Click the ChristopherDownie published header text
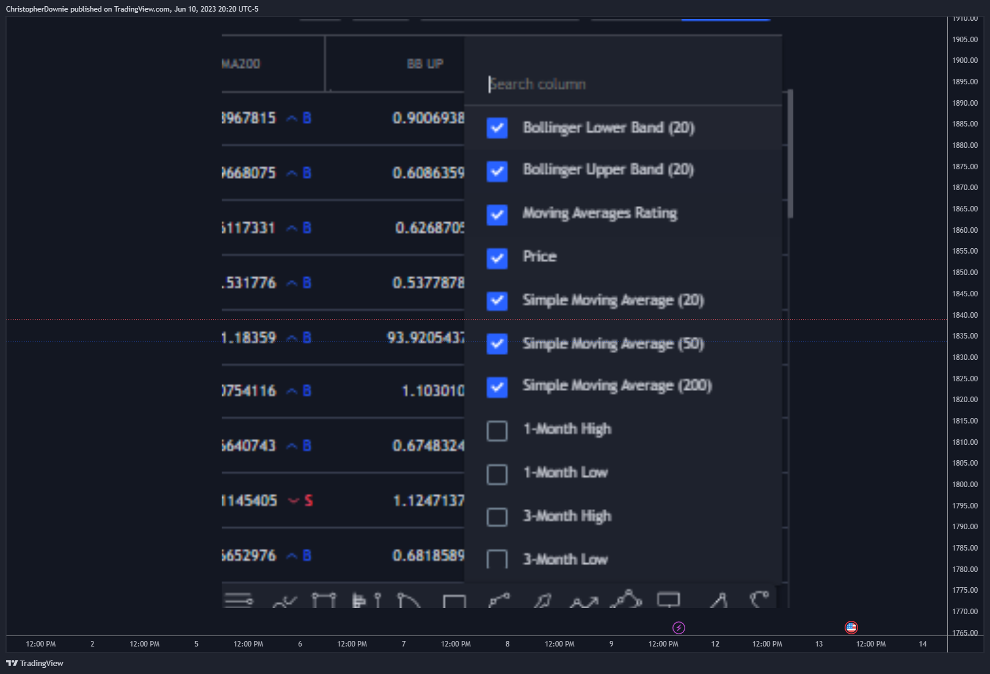990x674 pixels. [x=132, y=9]
